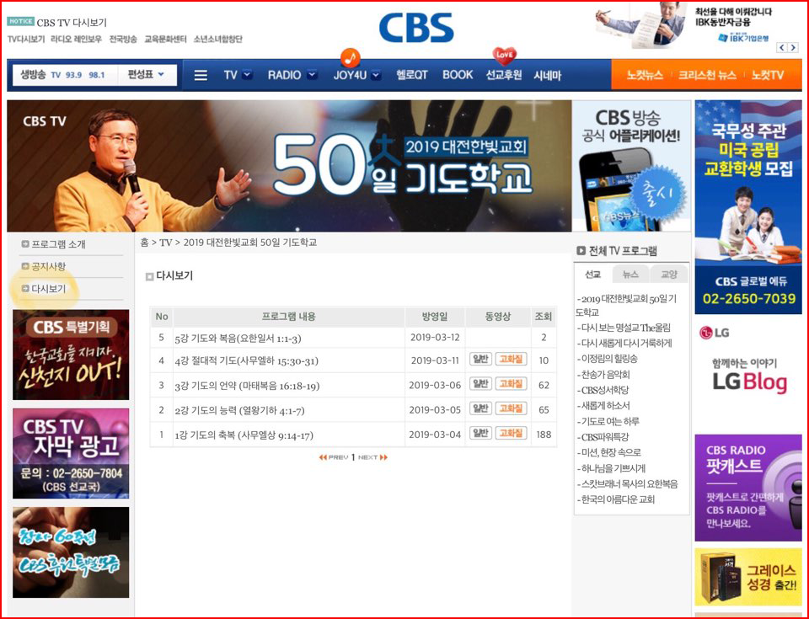Screen dimensions: 809x619
Task: Open episode 5강 기도와 복음(요한일서 1:1-3)
Action: (238, 339)
